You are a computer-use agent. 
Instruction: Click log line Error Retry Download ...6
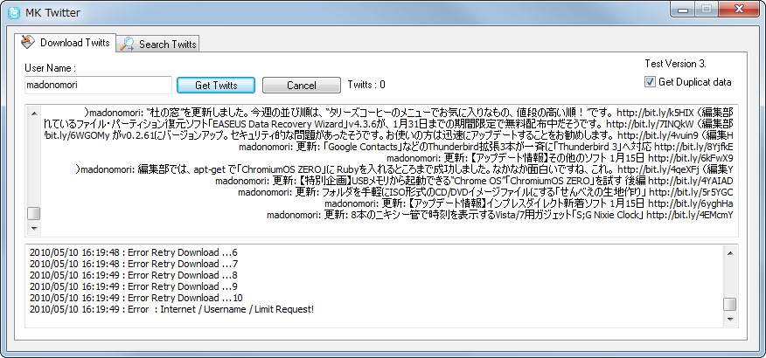point(134,252)
